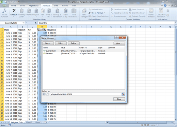Viewport: 177px width, 127px height.
Task: Open Use in Formula menu
Action: click(x=97, y=13)
